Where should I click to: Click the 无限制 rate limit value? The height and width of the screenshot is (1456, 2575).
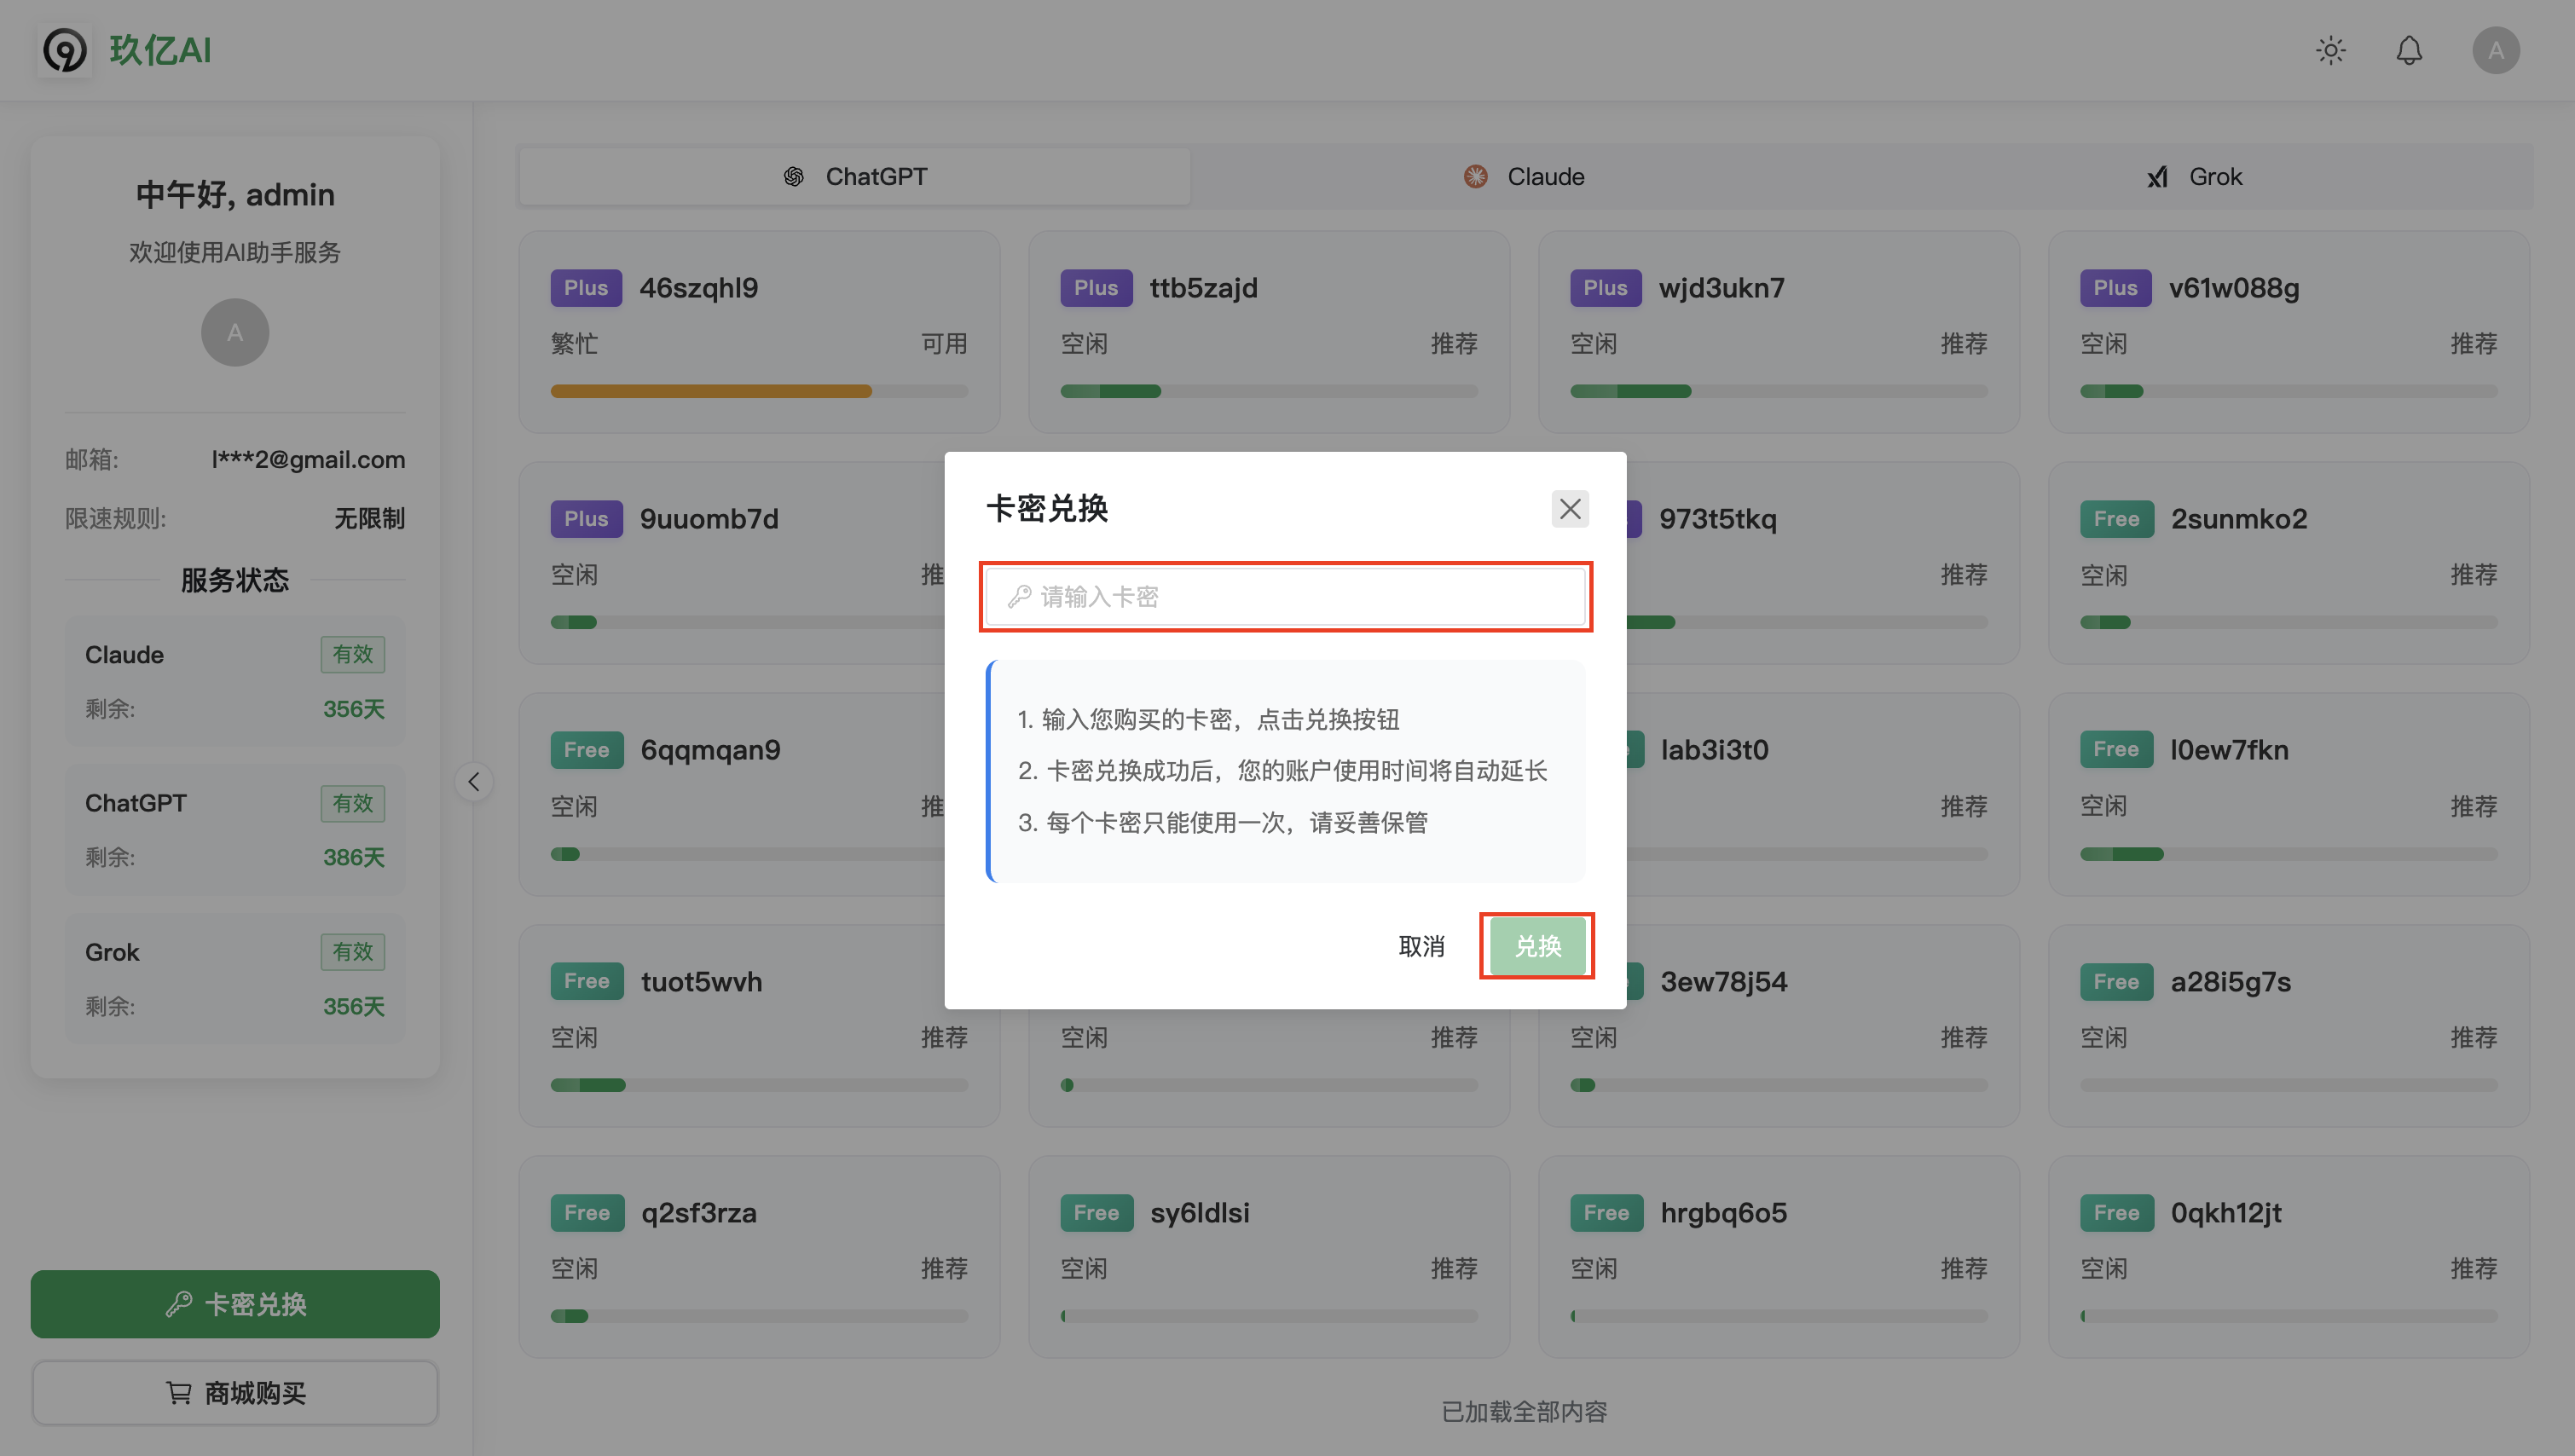point(369,518)
